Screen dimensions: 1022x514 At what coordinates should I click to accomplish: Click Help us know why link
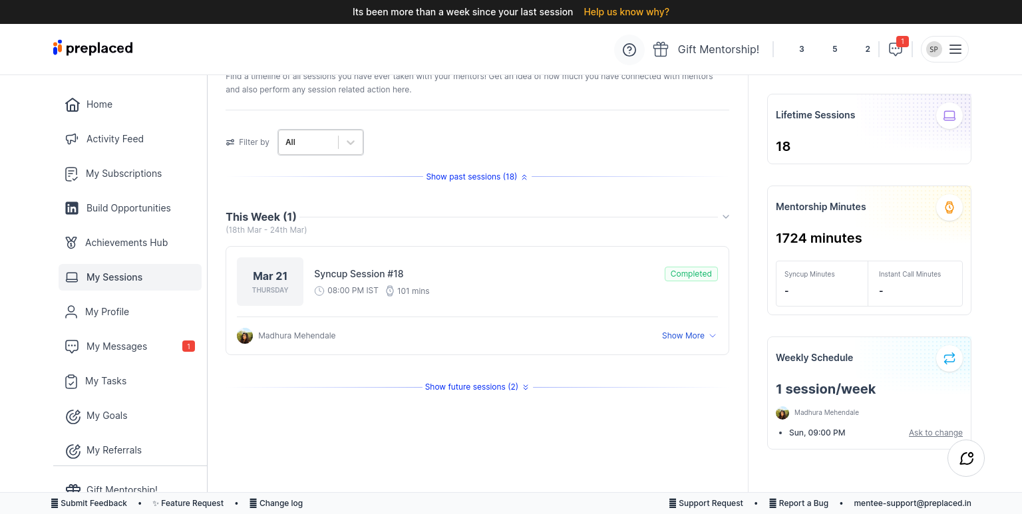click(626, 12)
